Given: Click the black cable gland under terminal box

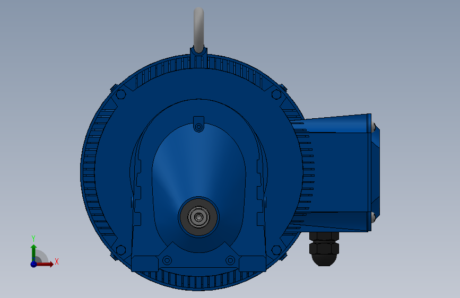Looking at the screenshot, I should point(324,249).
